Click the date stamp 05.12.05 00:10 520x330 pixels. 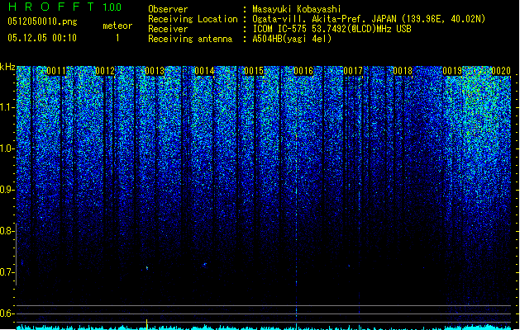(42, 38)
